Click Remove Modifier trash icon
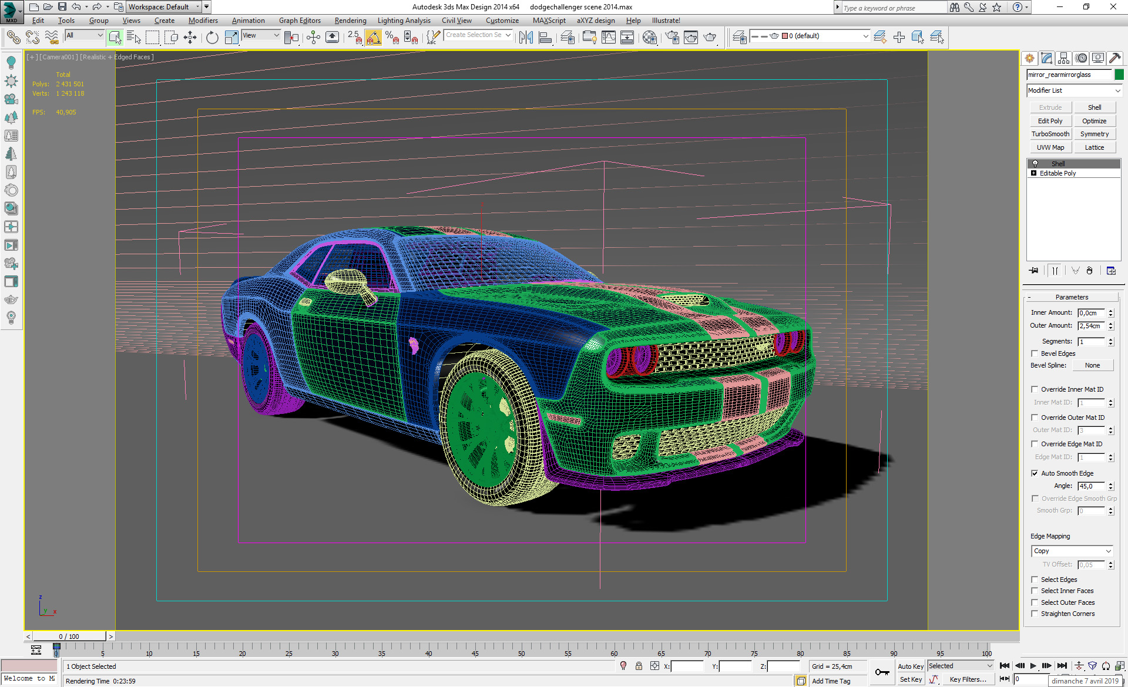Viewport: 1128px width, 687px height. (x=1090, y=271)
